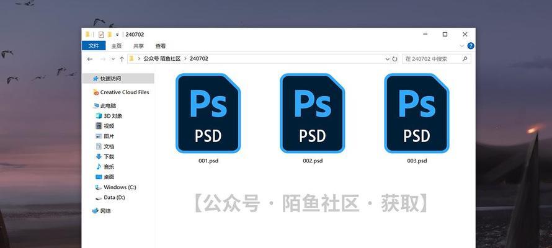552x248 pixels.
Task: Open the recent locations dropdown arrow
Action: tap(113, 59)
